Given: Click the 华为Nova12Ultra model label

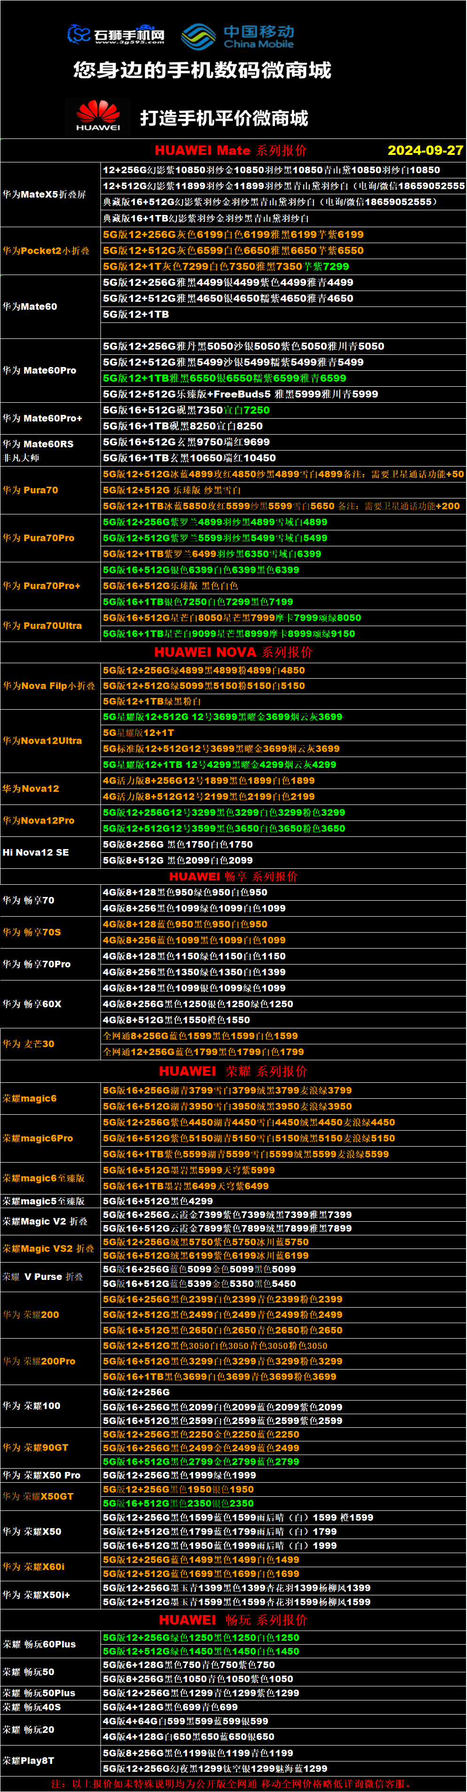Looking at the screenshot, I should tap(42, 741).
